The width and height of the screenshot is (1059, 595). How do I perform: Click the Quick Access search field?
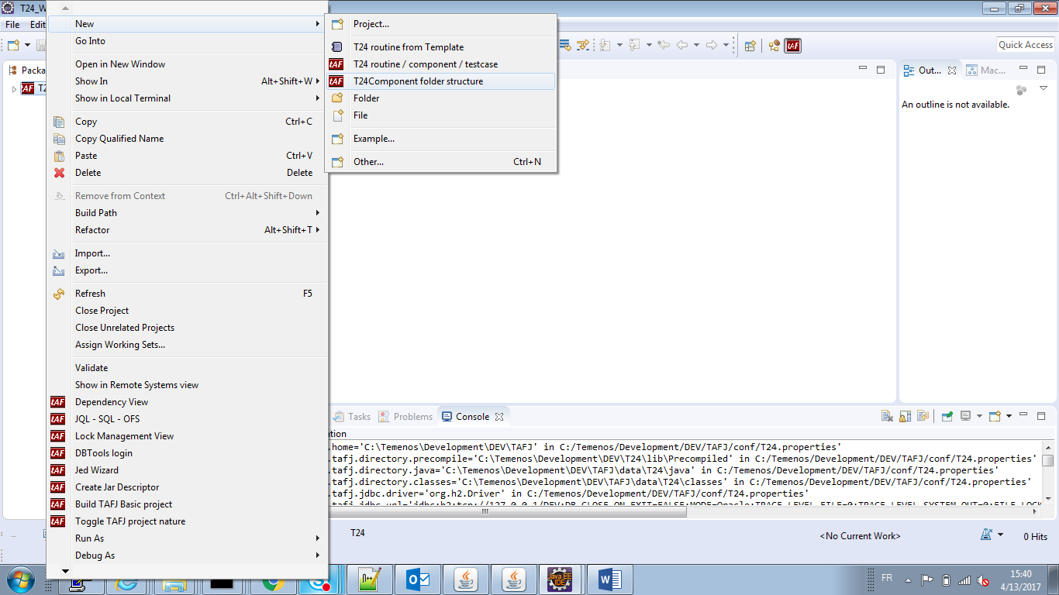pos(1025,45)
